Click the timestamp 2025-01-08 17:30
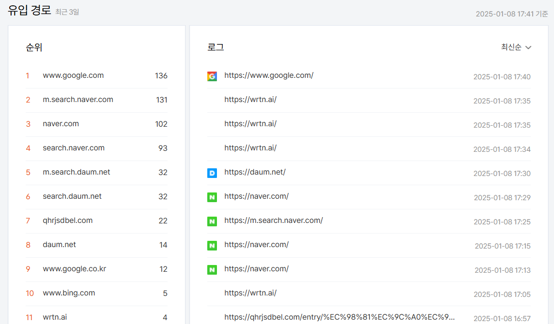 click(502, 173)
